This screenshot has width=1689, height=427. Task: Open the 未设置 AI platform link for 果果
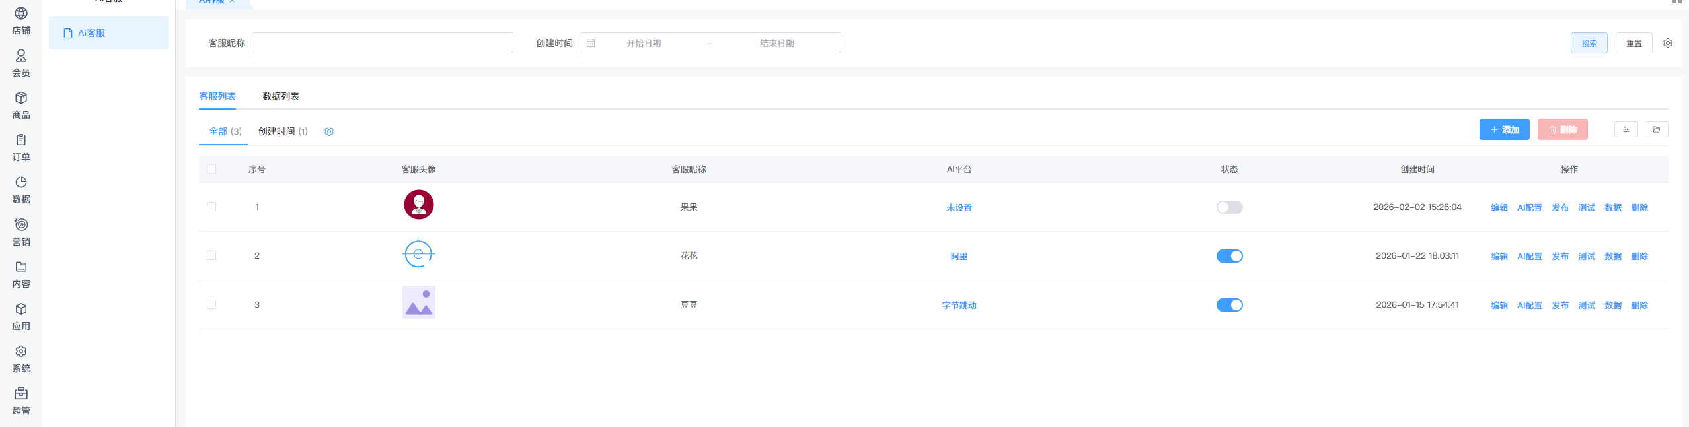pos(959,207)
